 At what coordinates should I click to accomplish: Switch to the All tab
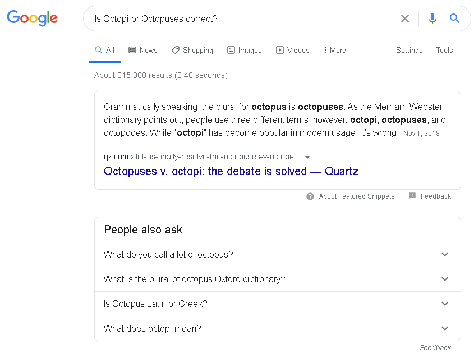(x=105, y=50)
